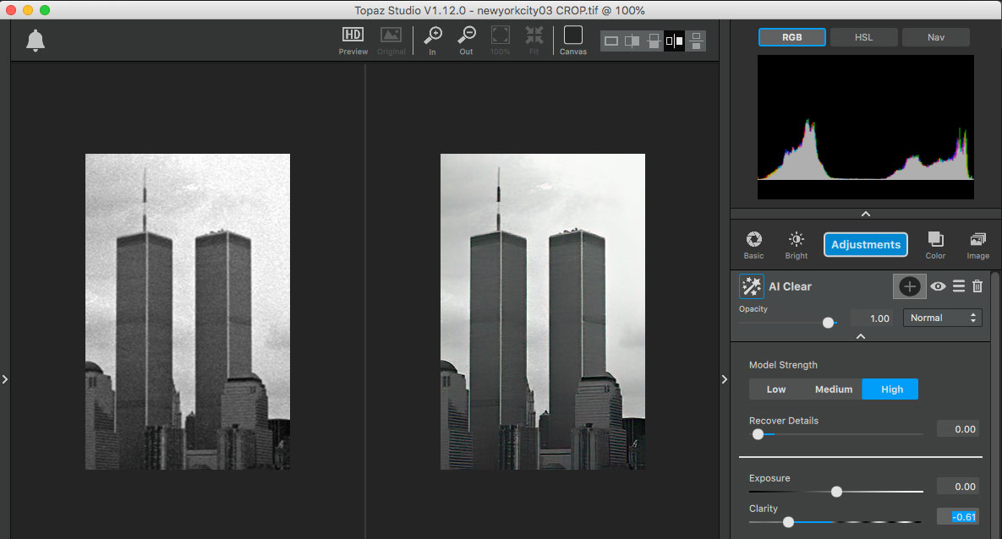Open notifications with the bell icon
1002x539 pixels.
[x=36, y=41]
